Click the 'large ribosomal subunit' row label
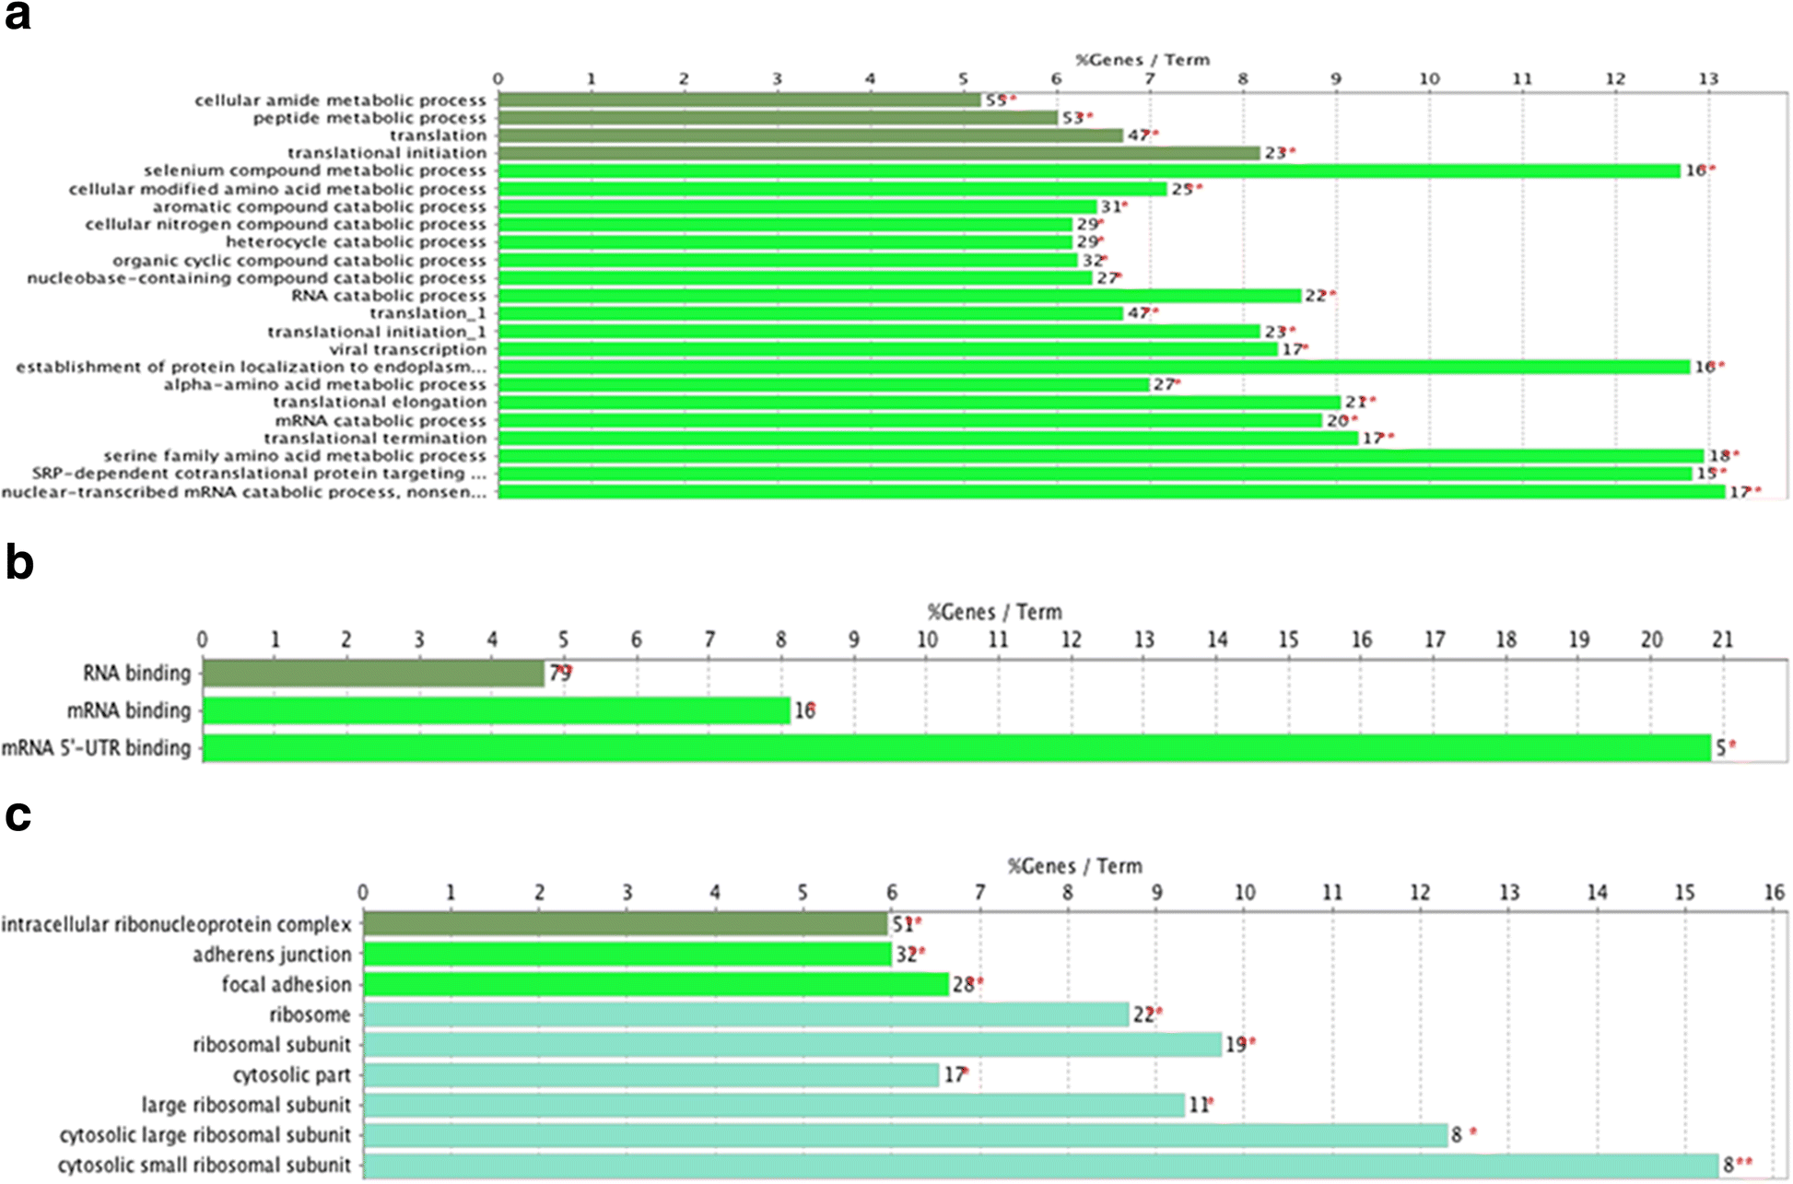The height and width of the screenshot is (1184, 1793). point(246,1105)
